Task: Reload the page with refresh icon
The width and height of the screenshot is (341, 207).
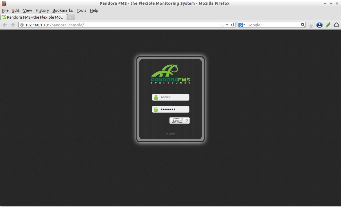Action: [232, 25]
